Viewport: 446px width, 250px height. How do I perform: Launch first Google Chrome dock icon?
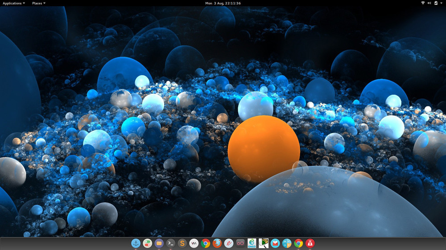click(205, 243)
